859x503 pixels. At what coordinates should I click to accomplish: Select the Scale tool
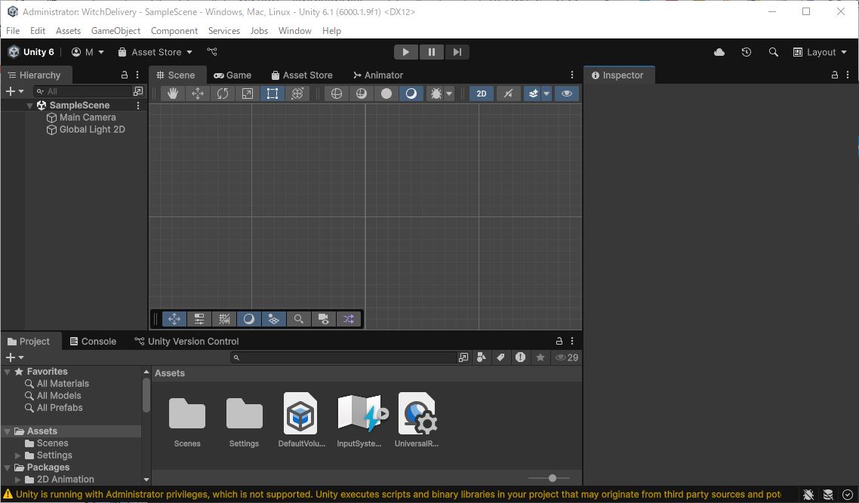(x=247, y=94)
